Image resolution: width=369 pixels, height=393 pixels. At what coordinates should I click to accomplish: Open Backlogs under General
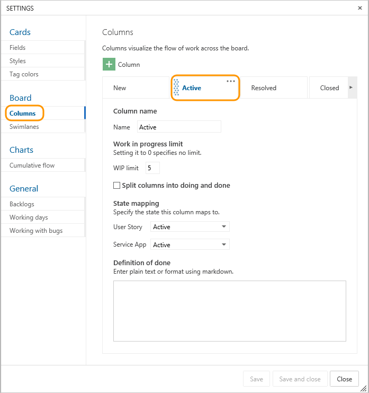pyautogui.click(x=43, y=204)
